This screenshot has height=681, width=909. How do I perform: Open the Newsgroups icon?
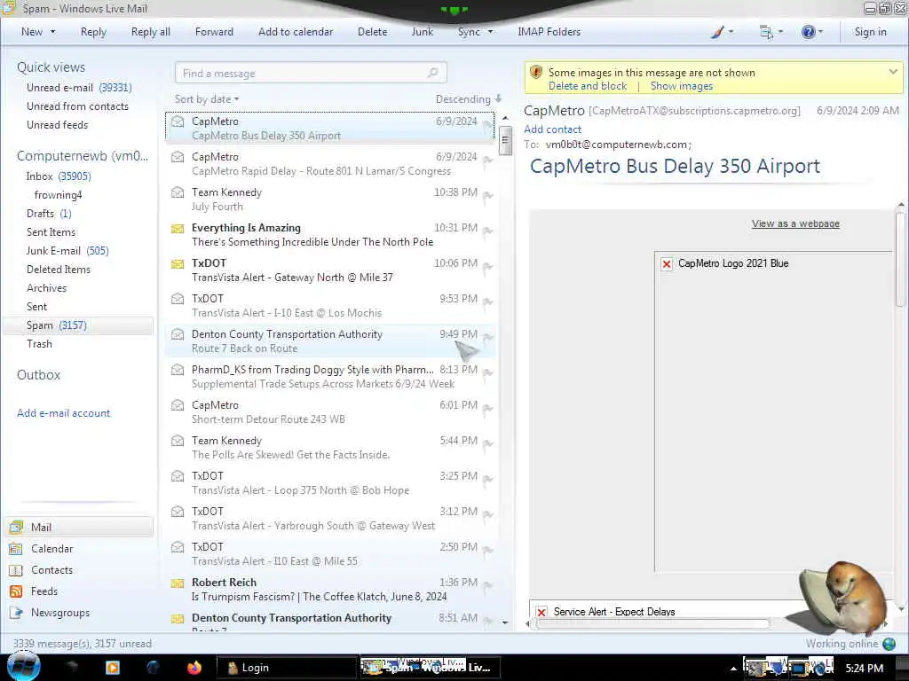coord(16,613)
